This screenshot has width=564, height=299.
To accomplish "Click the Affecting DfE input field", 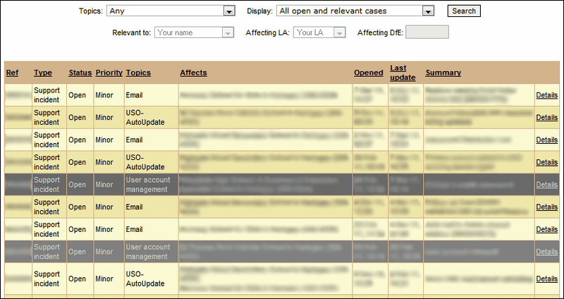I will tap(427, 32).
